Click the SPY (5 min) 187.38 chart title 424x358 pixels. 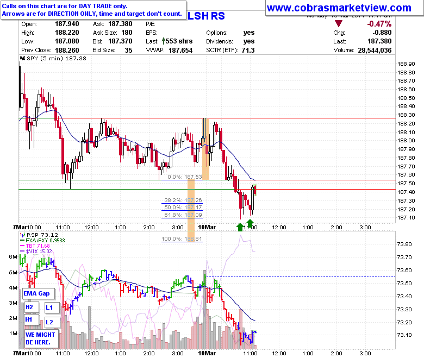(56, 58)
